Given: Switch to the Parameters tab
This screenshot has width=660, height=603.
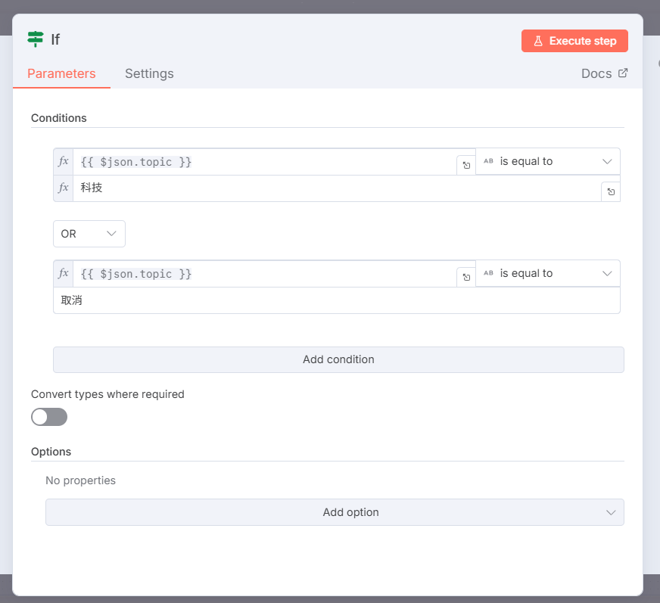Looking at the screenshot, I should pos(61,73).
